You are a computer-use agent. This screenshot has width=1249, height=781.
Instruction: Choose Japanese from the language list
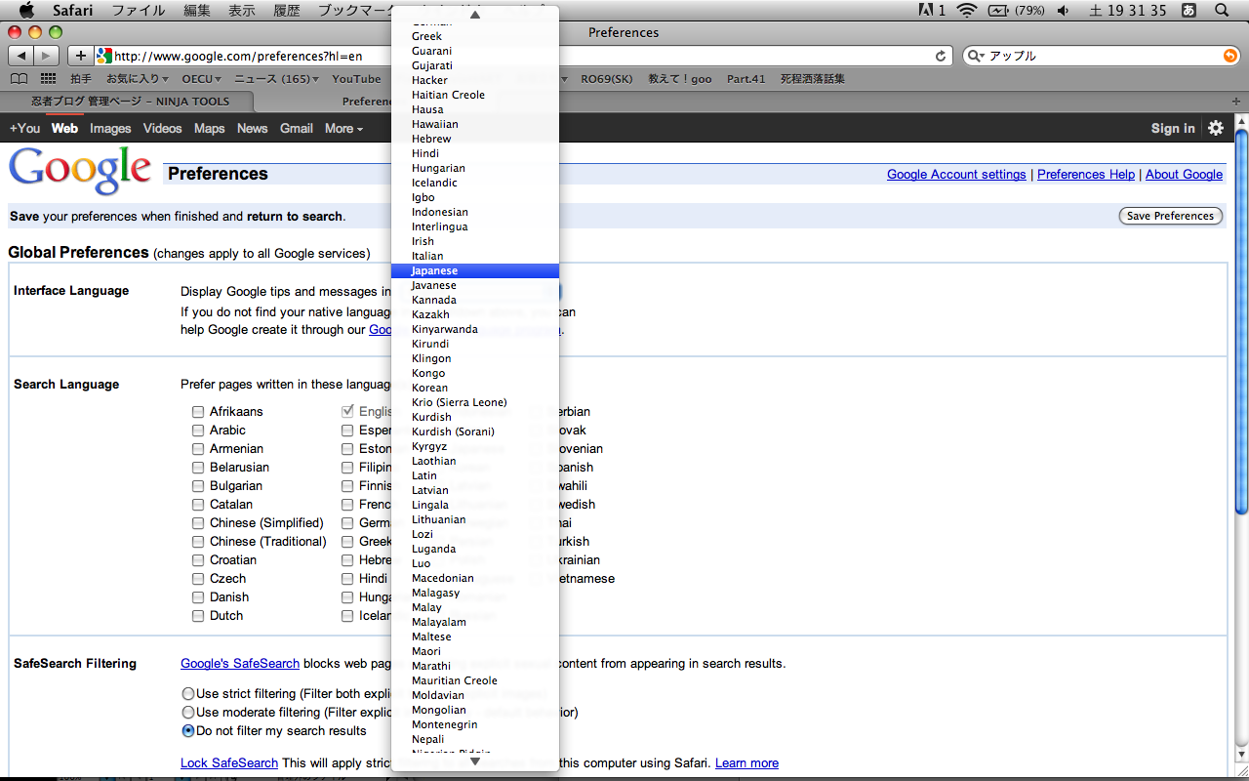[475, 270]
